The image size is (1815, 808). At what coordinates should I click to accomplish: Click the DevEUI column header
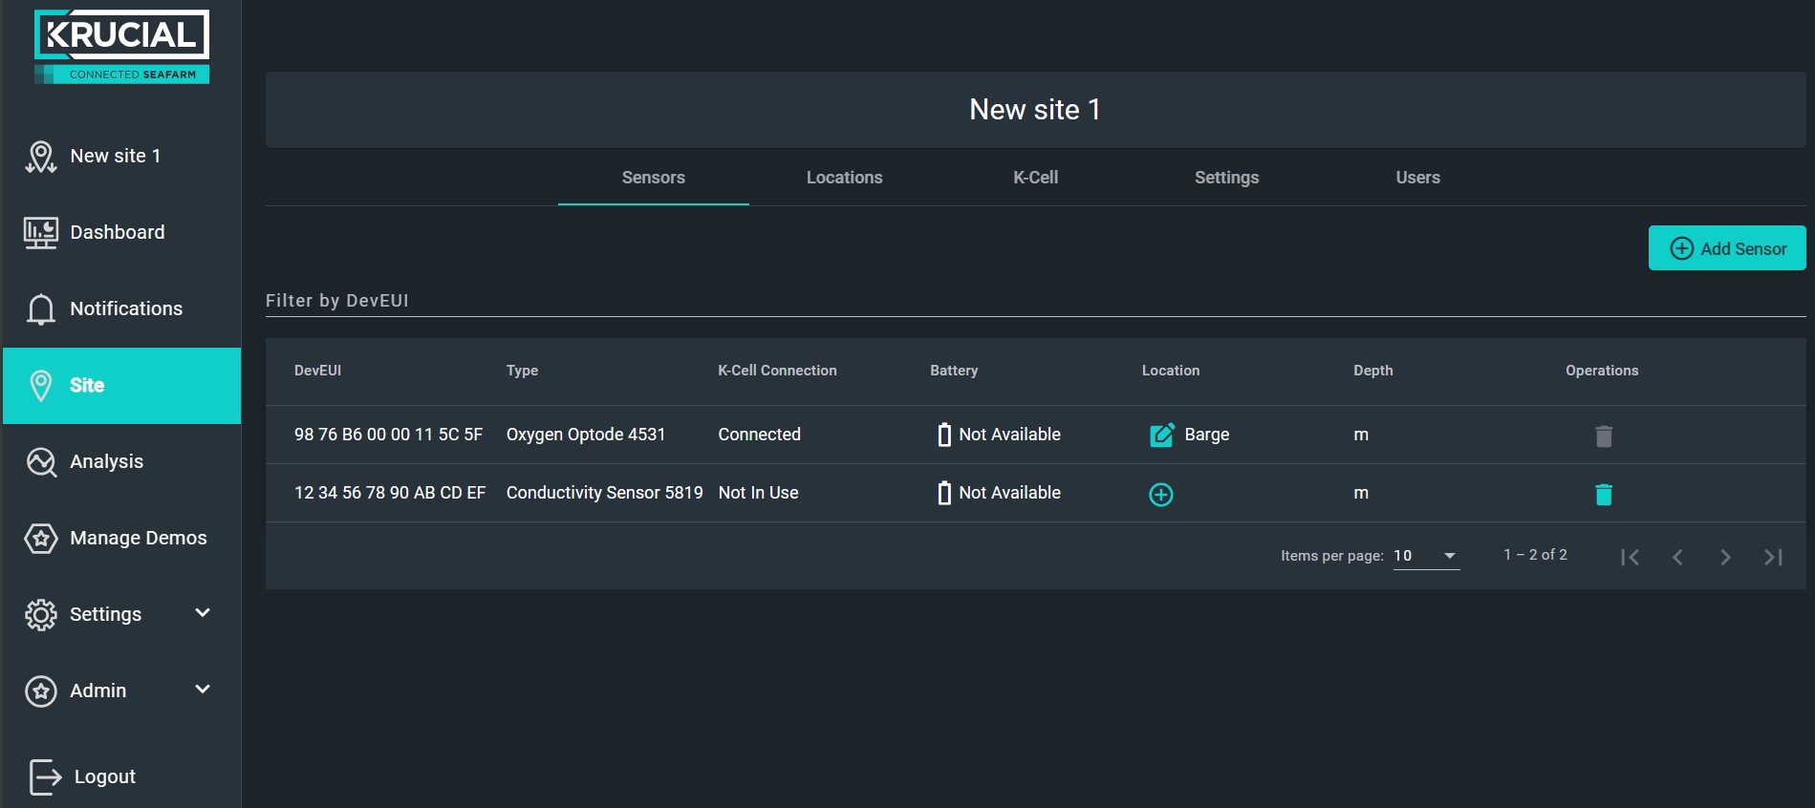point(317,371)
